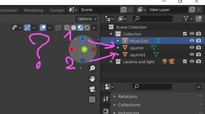Open the Tool properties tab icon
This screenshot has height=114, width=205.
[x=106, y=99]
